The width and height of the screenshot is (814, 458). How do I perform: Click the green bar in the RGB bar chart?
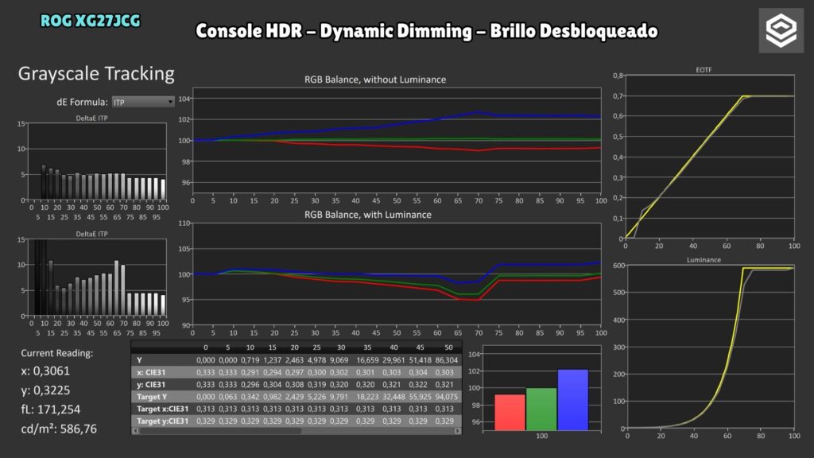tap(541, 409)
